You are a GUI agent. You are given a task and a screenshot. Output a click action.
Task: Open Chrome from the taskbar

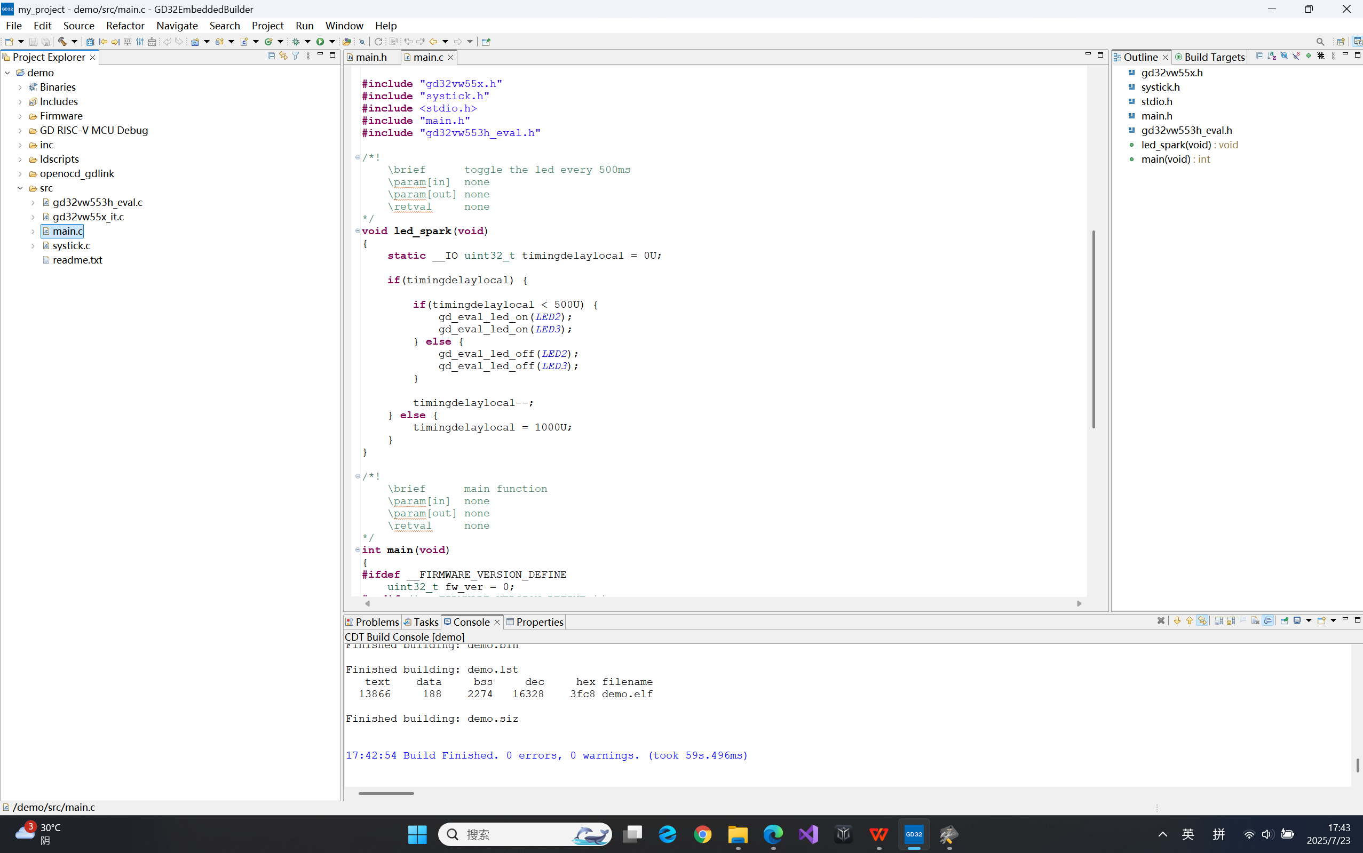[x=703, y=834]
